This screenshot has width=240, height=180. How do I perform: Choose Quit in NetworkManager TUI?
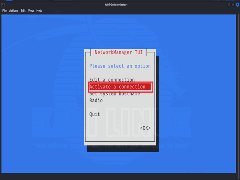(x=94, y=114)
